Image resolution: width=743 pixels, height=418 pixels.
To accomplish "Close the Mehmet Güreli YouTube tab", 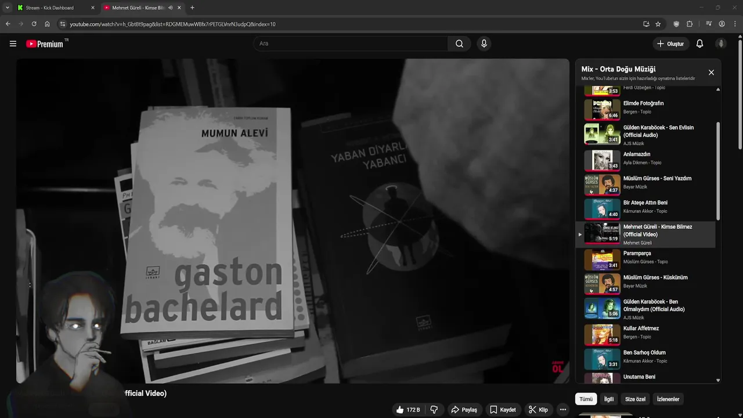I will click(x=179, y=8).
